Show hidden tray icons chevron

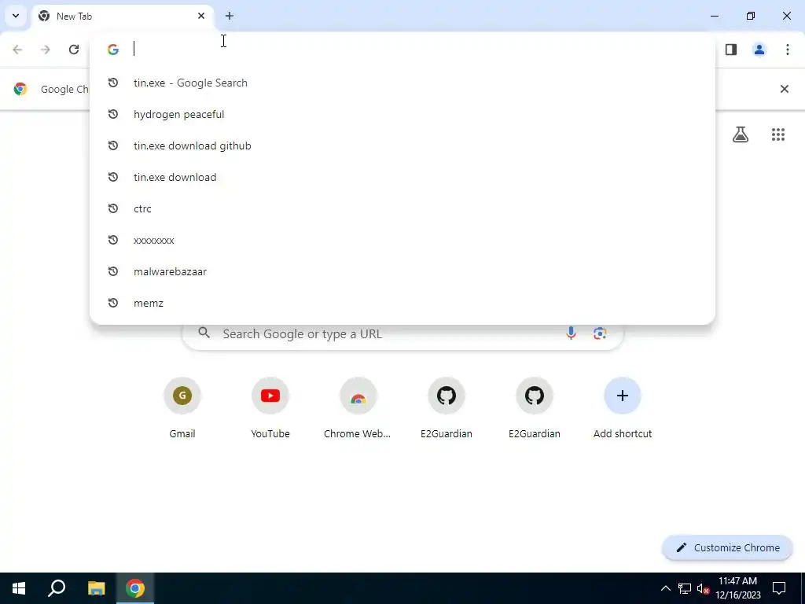click(665, 588)
